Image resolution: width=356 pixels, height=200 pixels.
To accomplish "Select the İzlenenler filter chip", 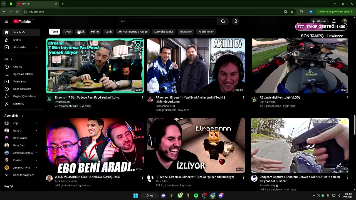I will pos(186,32).
